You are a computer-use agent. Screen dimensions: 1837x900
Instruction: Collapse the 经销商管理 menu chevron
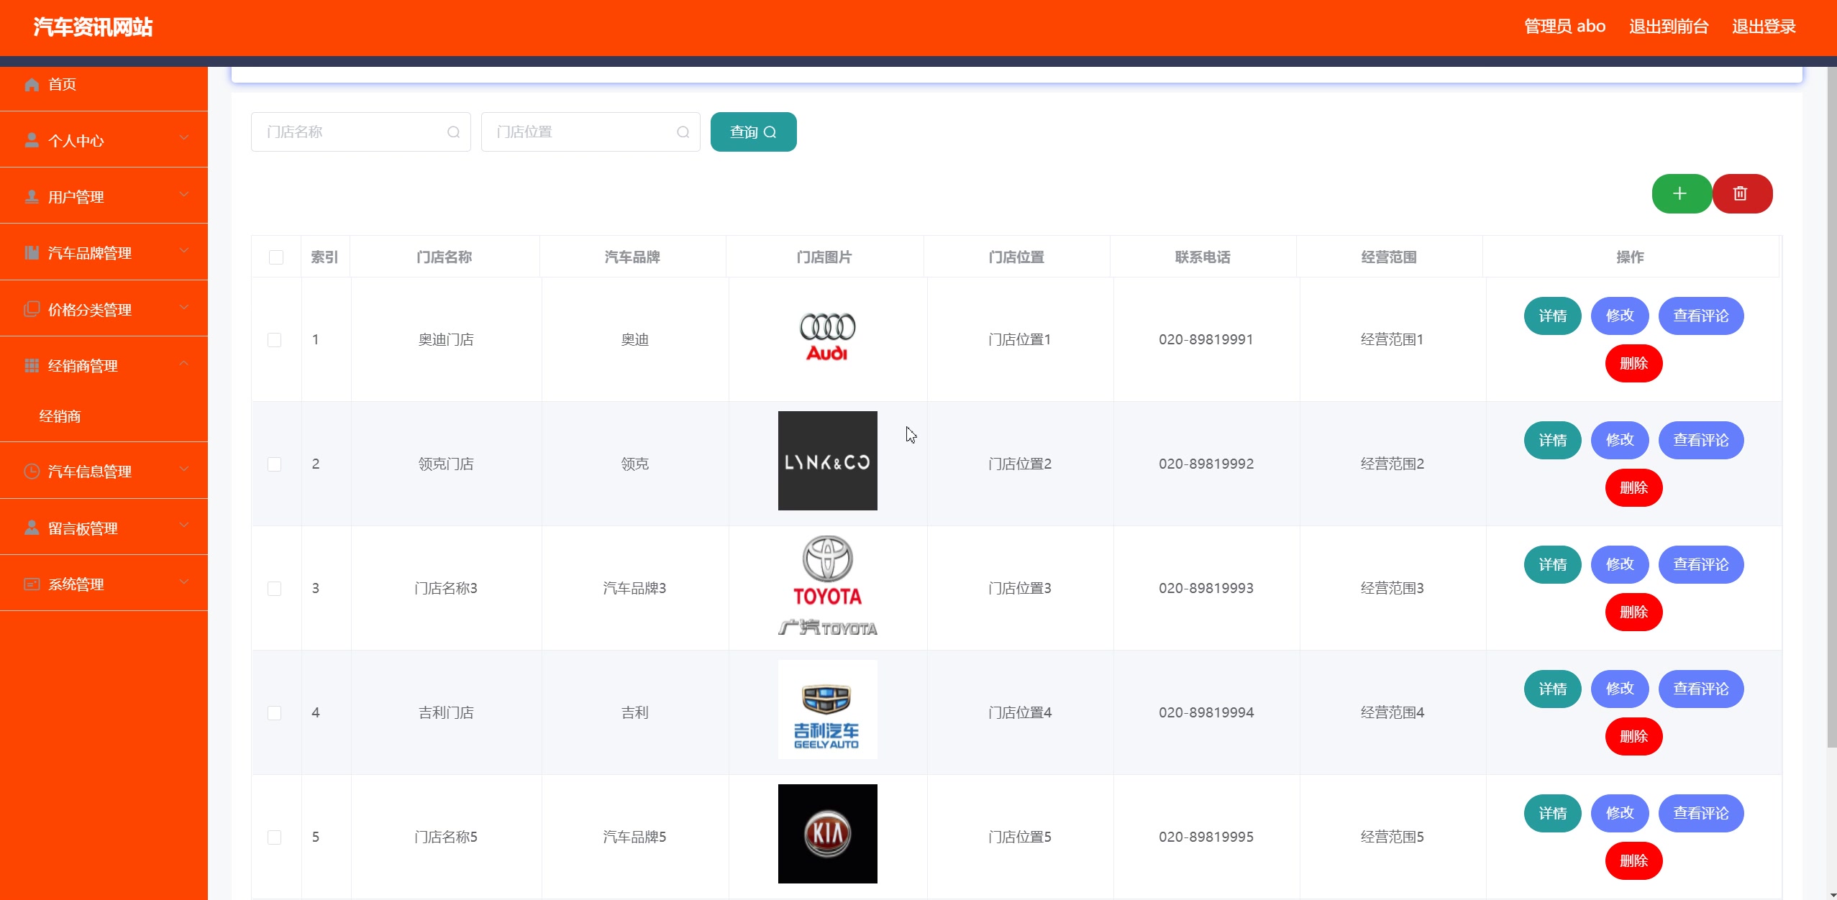pos(184,364)
